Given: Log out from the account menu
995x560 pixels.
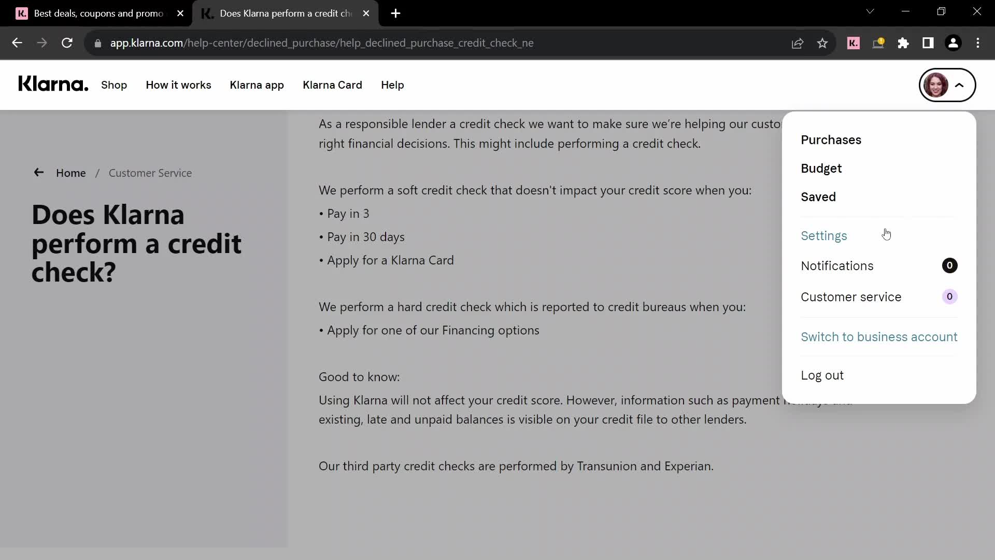Looking at the screenshot, I should pos(822,375).
